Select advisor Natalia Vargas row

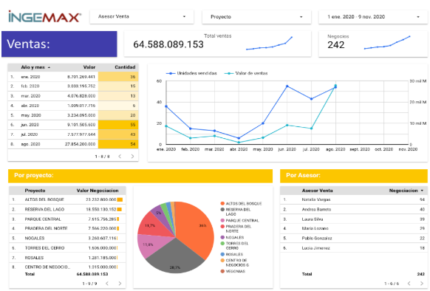click(x=354, y=199)
